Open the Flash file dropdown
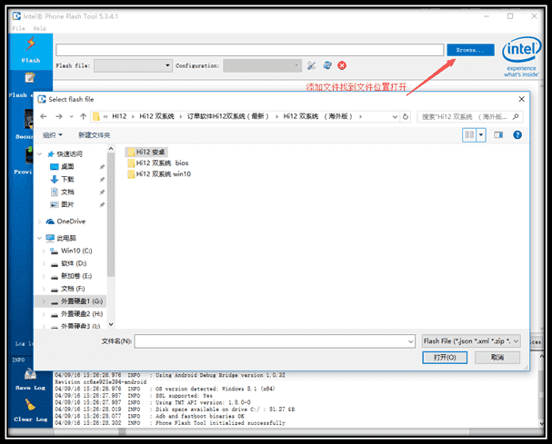 pyautogui.click(x=133, y=65)
